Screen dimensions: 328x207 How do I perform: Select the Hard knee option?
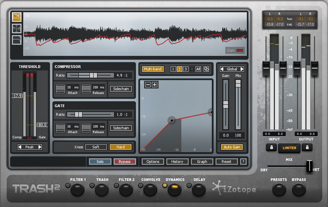120,147
